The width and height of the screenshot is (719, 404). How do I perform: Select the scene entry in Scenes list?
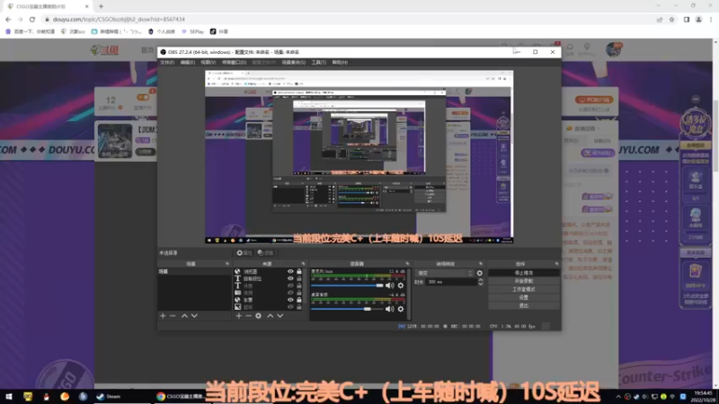coord(194,271)
